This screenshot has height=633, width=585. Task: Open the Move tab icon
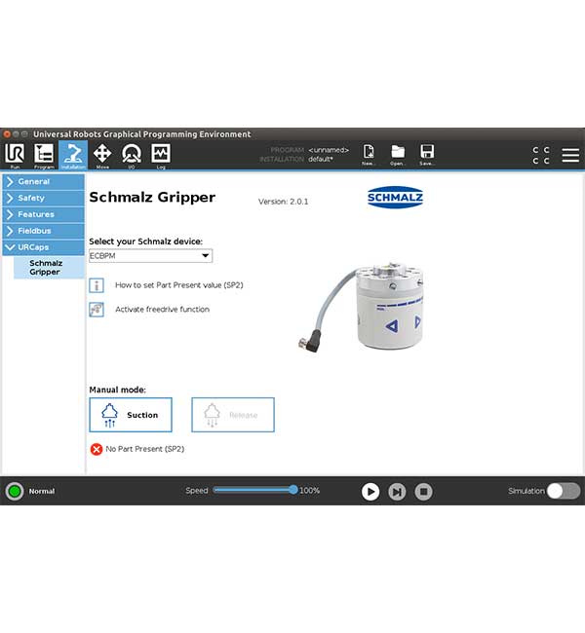pos(102,155)
